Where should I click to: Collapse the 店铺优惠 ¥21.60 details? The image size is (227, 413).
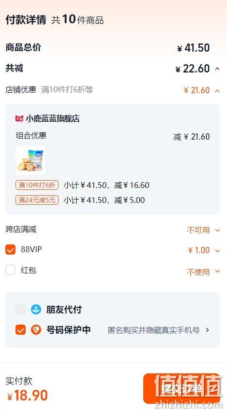(x=217, y=91)
